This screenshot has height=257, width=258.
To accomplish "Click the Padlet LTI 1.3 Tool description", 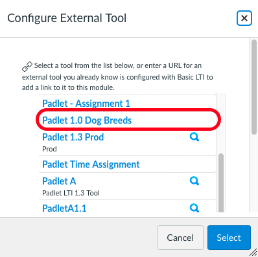I will tap(71, 193).
